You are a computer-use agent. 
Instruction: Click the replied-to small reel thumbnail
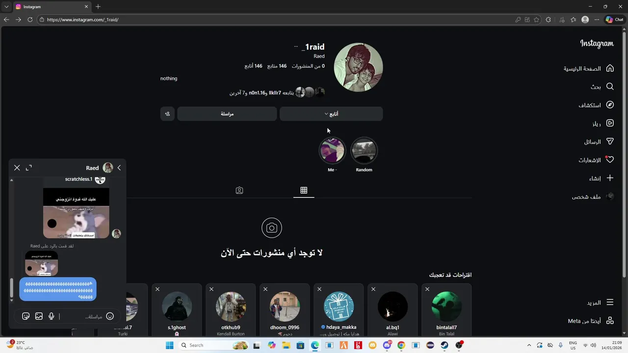click(x=42, y=263)
